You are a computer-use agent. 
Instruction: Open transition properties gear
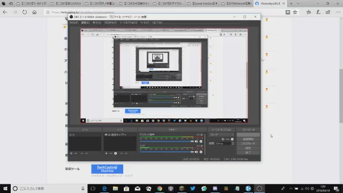coord(232,139)
